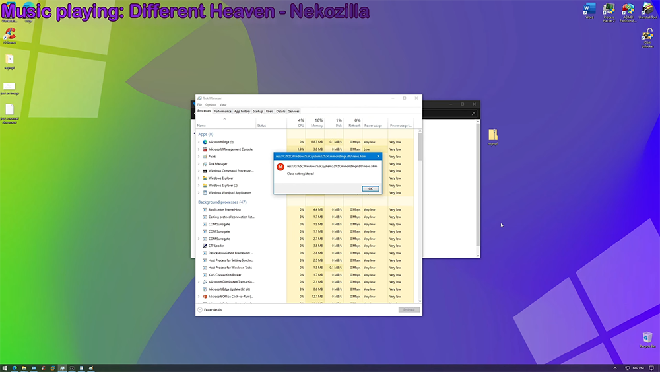Expand the Microsoft Distributed Transaction row
The height and width of the screenshot is (372, 660).
(199, 282)
